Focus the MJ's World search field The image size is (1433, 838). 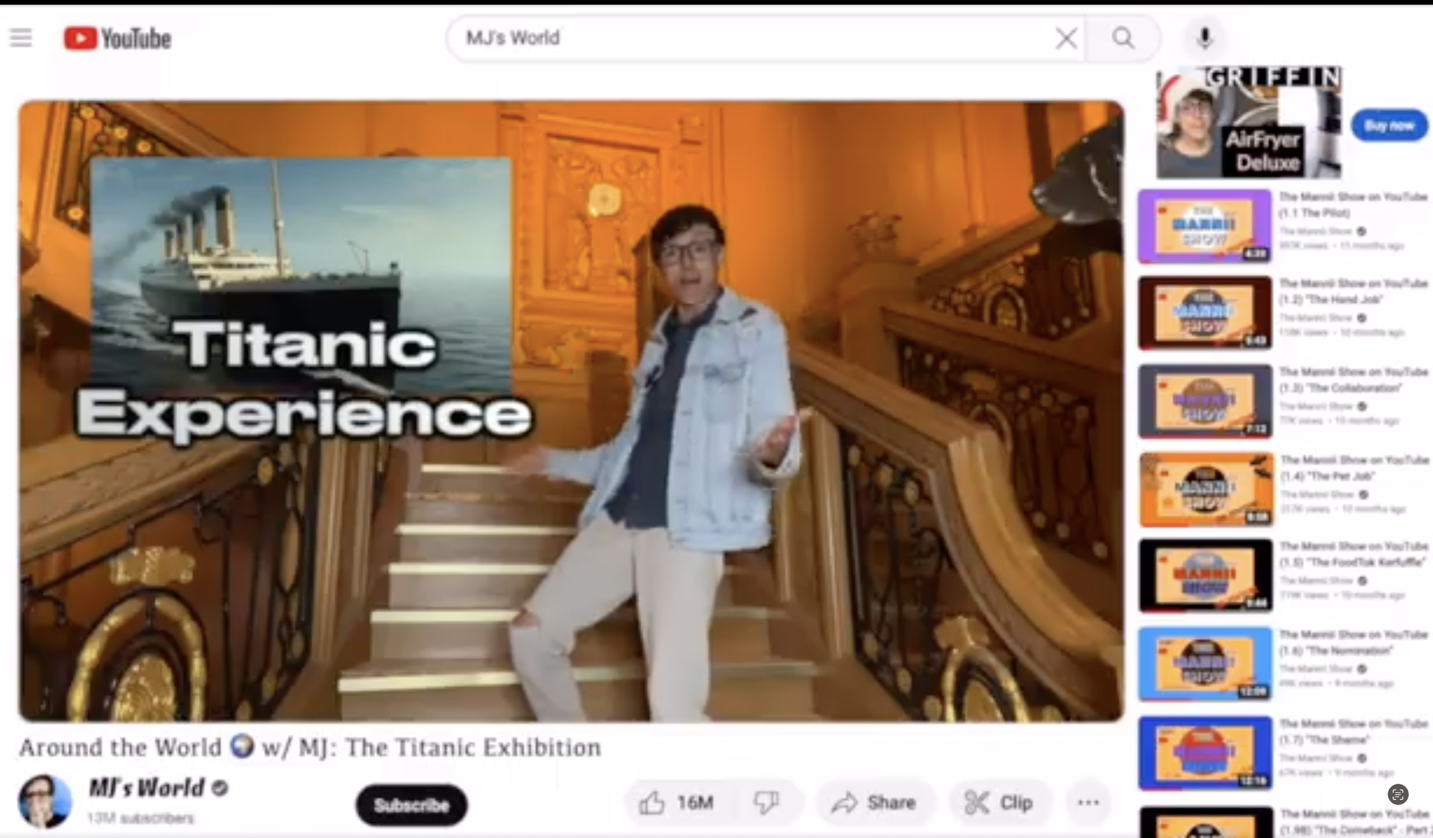click(x=745, y=38)
